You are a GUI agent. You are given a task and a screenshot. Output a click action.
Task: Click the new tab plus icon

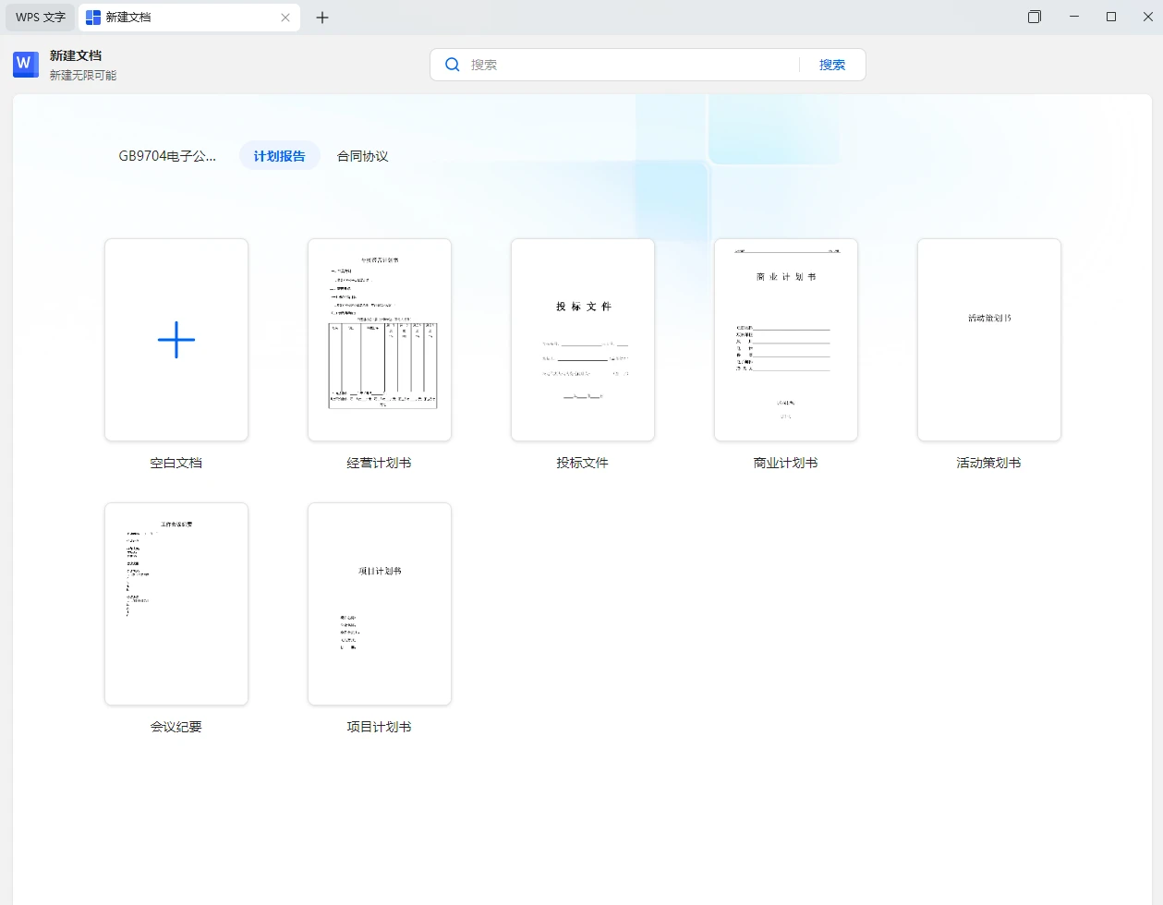tap(322, 17)
